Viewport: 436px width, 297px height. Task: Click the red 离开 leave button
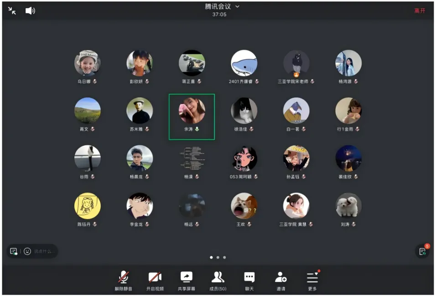(420, 11)
